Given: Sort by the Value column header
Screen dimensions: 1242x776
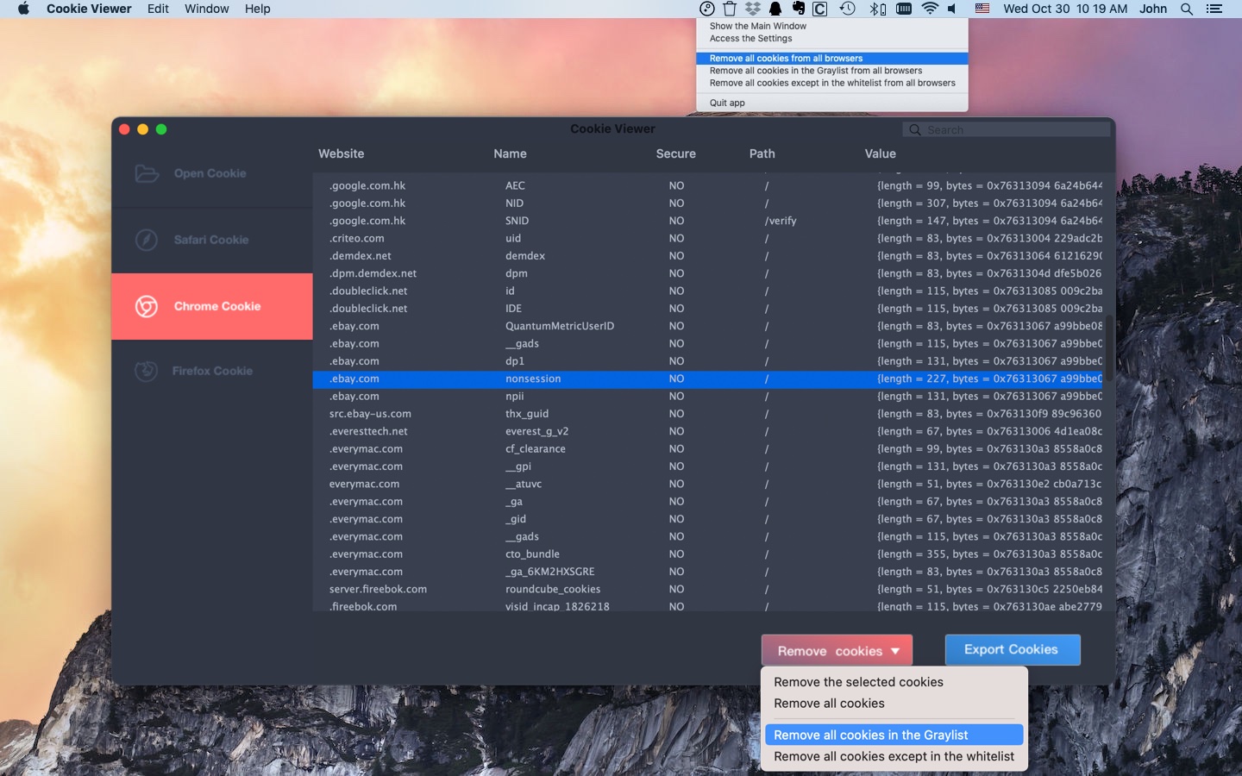Looking at the screenshot, I should click(x=881, y=153).
